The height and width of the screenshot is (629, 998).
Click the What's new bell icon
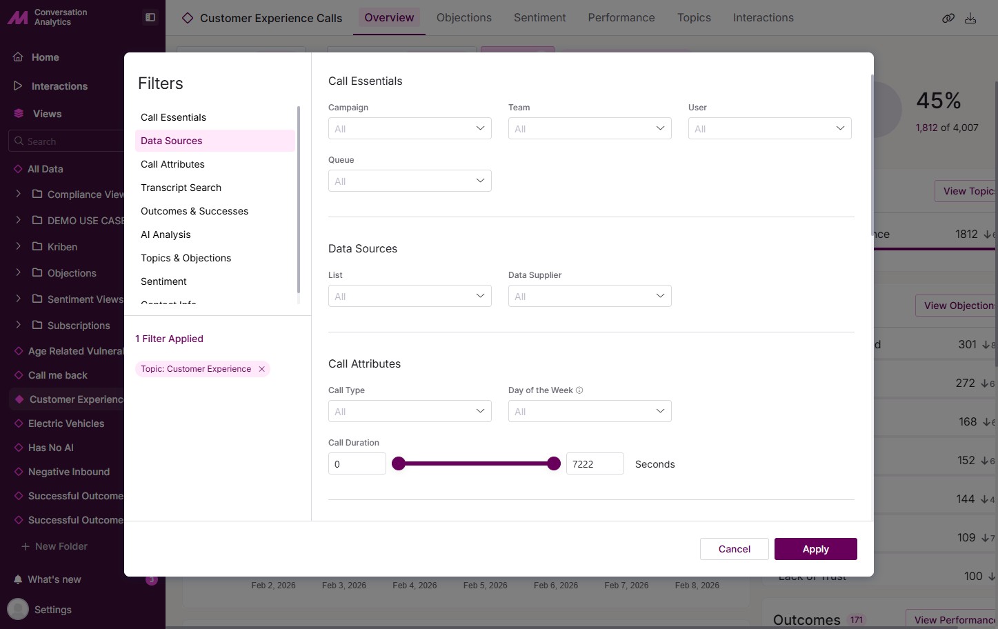click(x=18, y=579)
